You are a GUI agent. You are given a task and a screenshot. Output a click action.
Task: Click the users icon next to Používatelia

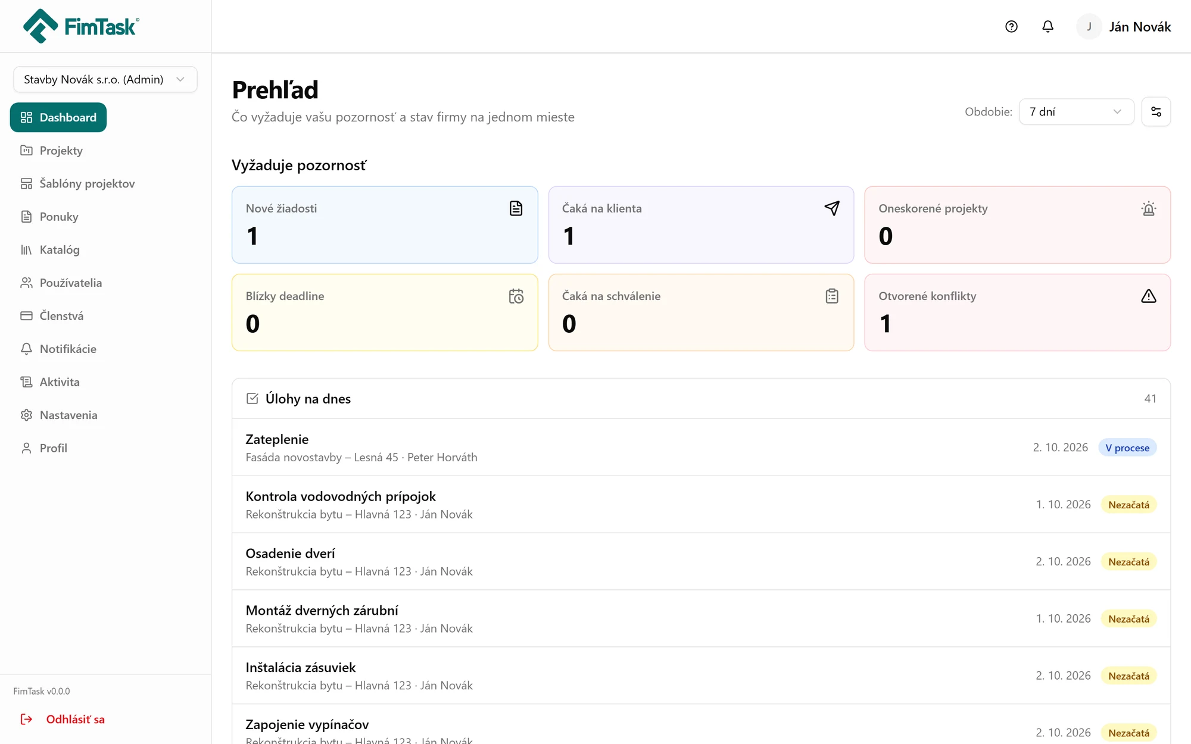26,283
